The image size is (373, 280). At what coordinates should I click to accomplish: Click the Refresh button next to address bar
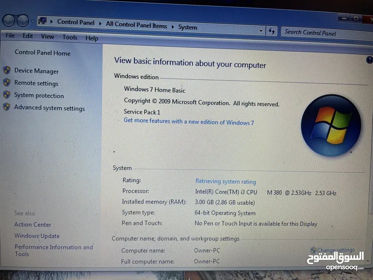tap(272, 31)
